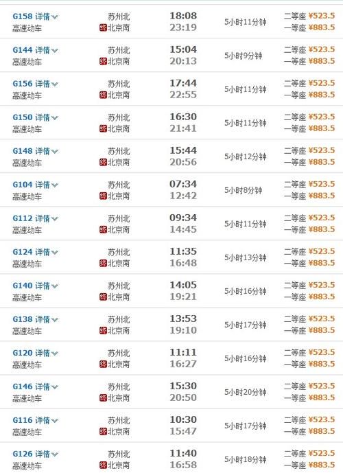Click the red terminus icon in G138 row
The image size is (343, 473).
coord(103,331)
